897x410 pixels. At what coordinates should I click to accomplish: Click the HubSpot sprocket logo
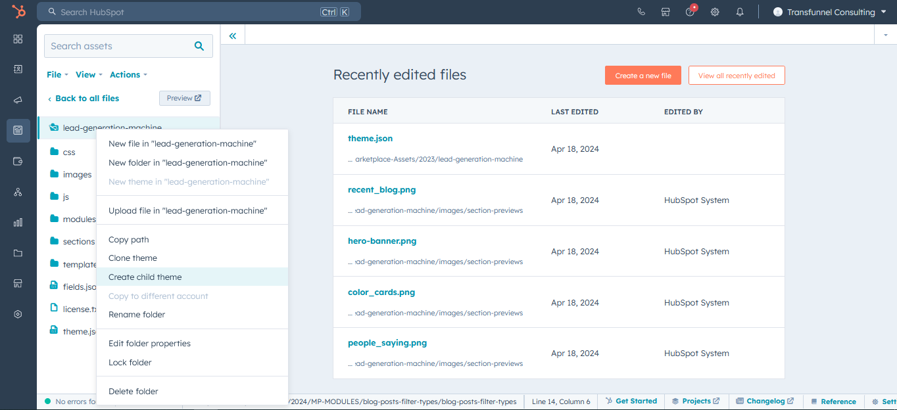click(x=18, y=12)
